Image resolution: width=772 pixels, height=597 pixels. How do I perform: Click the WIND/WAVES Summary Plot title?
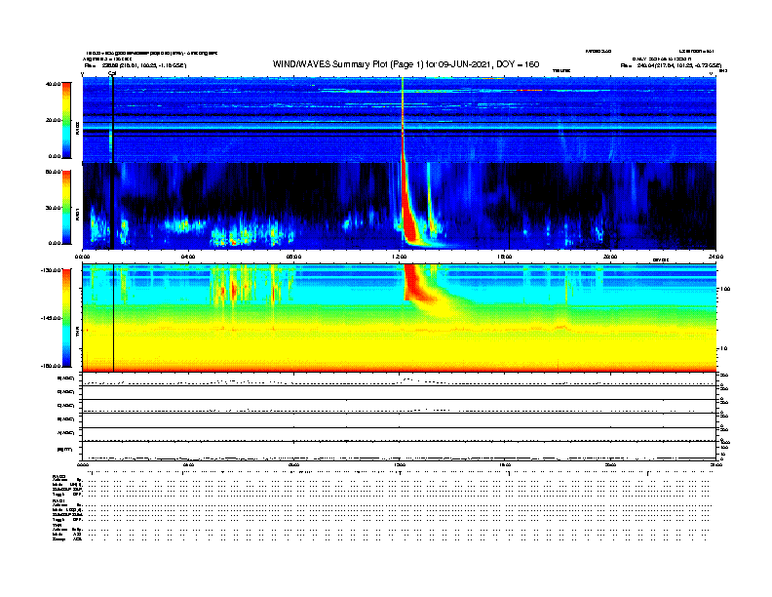[405, 64]
